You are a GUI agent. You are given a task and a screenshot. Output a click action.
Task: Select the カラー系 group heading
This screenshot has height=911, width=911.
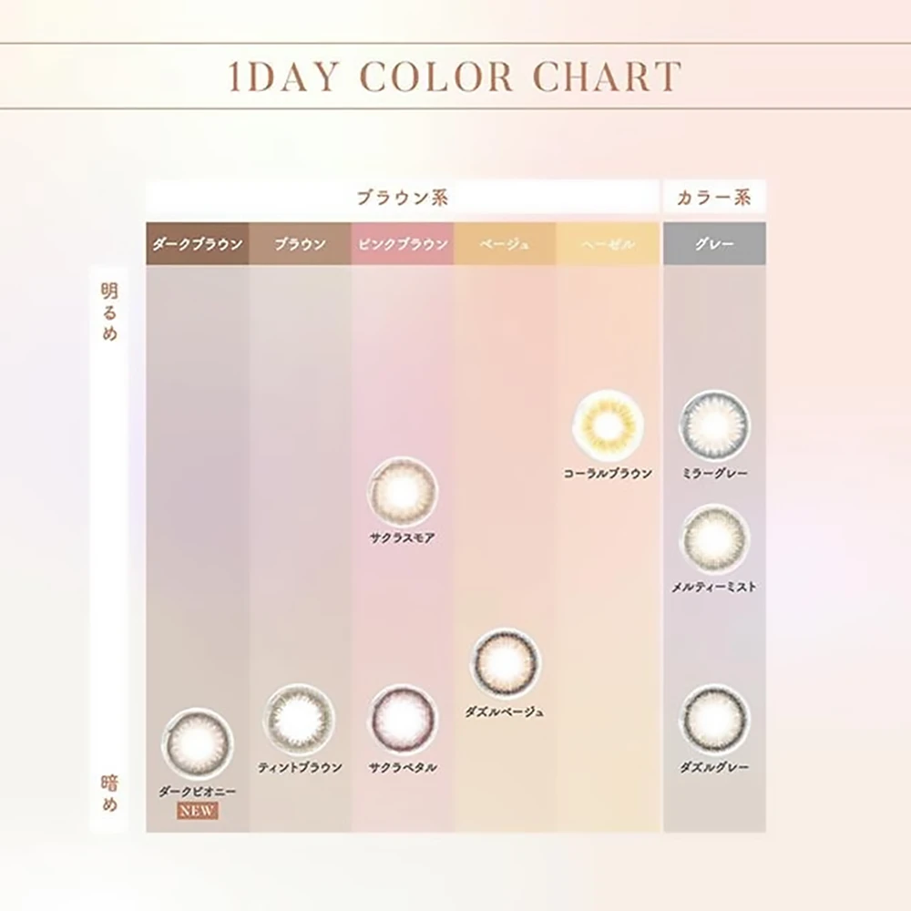(x=715, y=197)
